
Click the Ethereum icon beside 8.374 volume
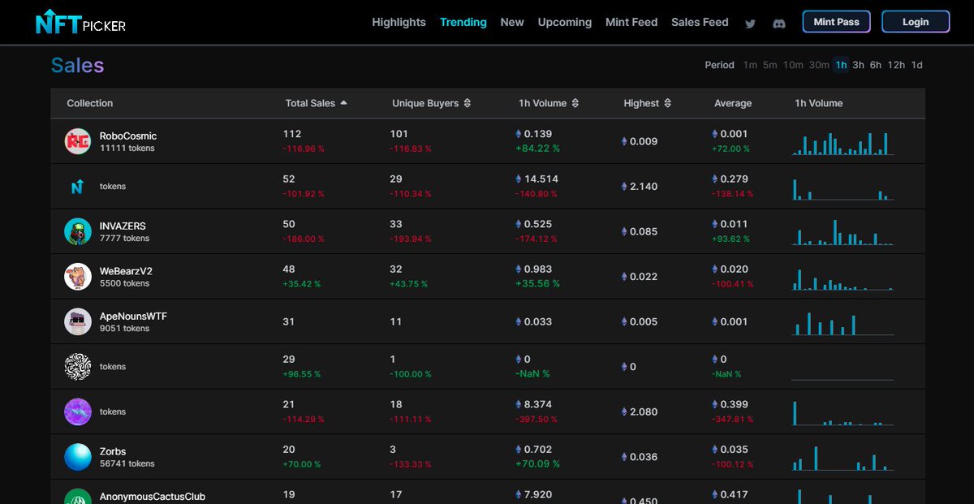click(519, 404)
